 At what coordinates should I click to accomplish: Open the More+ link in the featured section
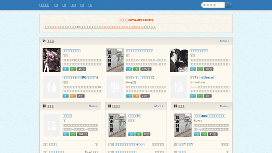click(225, 41)
